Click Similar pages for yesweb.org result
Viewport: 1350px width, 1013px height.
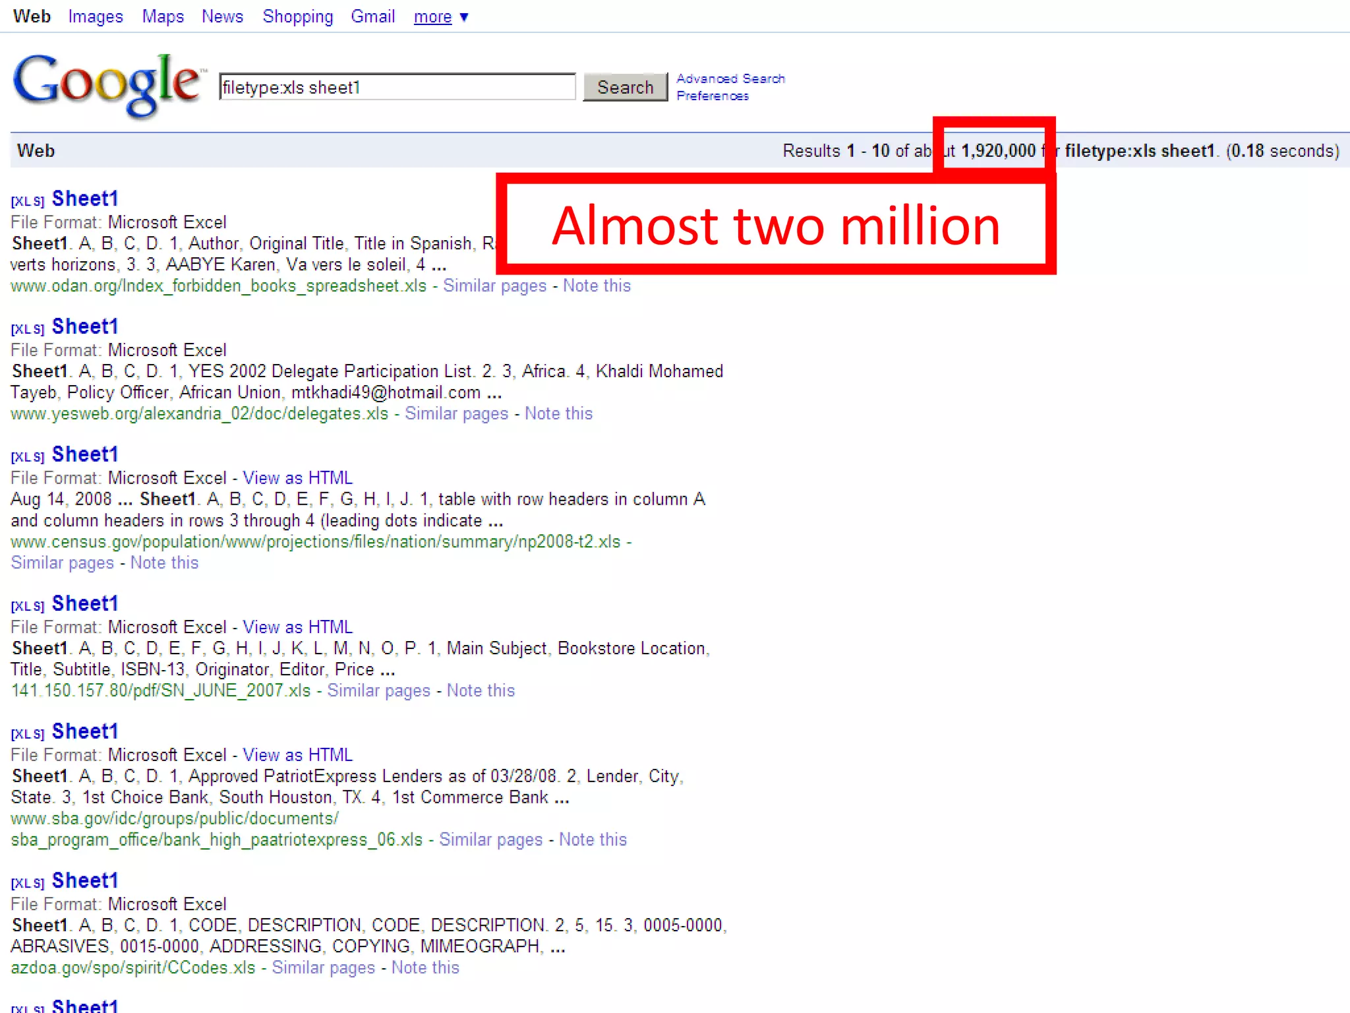457,414
